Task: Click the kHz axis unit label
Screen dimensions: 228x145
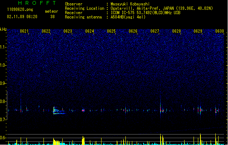Action: [x=3, y=29]
